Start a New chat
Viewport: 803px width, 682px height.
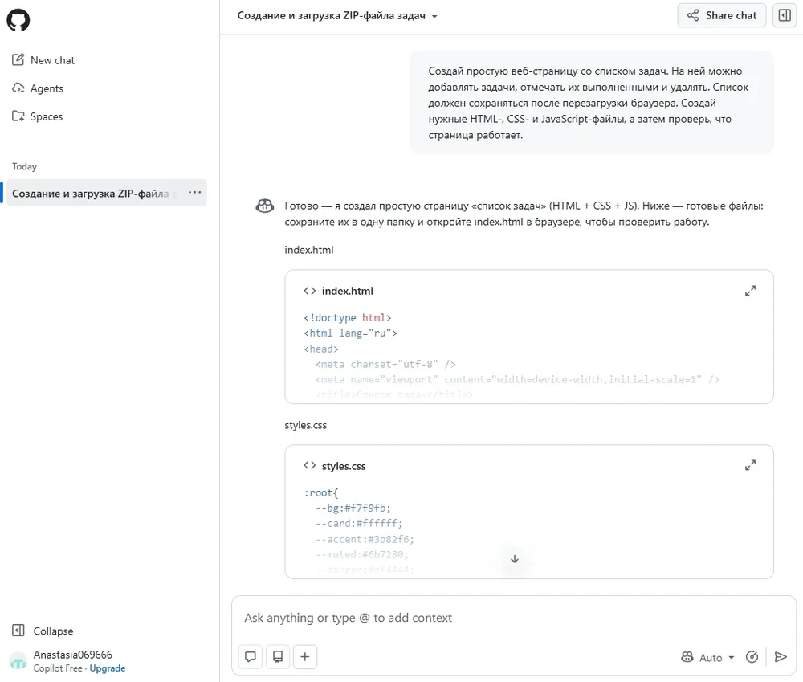click(43, 60)
